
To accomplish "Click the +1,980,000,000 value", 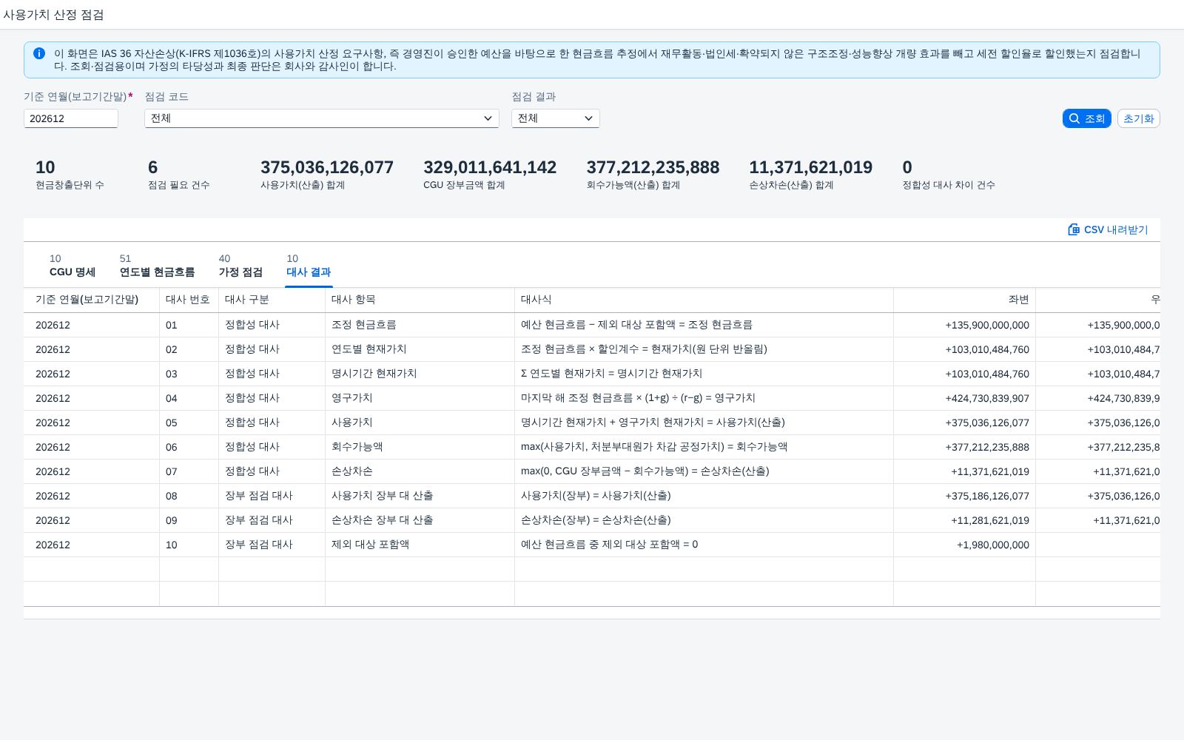I will [992, 545].
